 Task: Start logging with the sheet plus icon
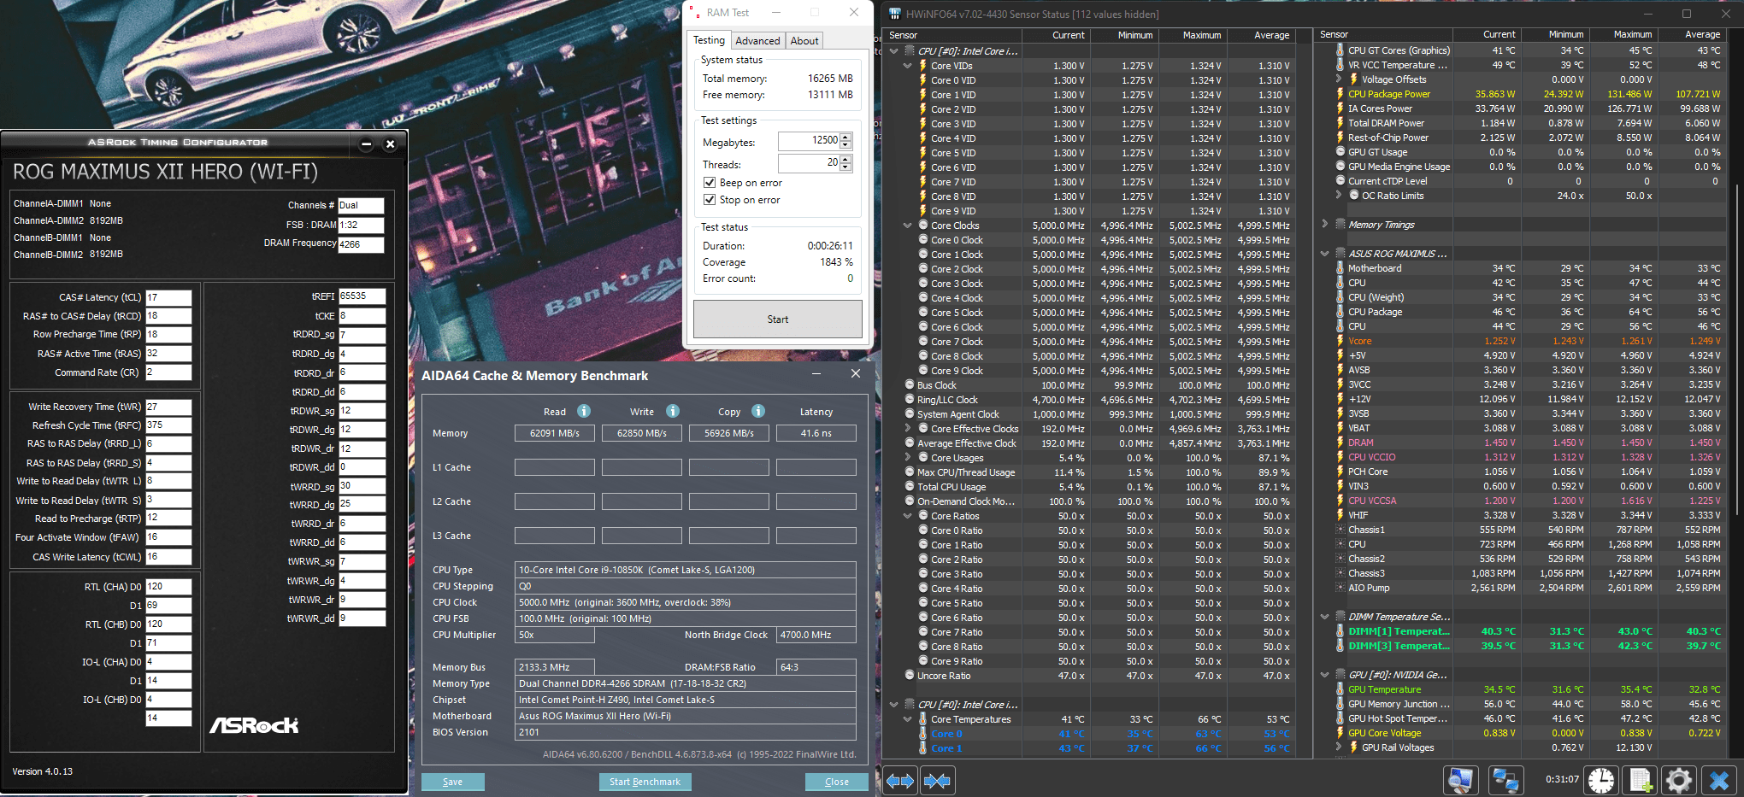point(1640,780)
